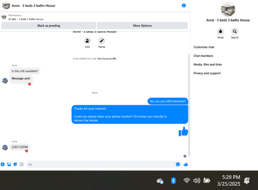The width and height of the screenshot is (258, 190).
Task: Expand Privacy and support section
Action: click(x=207, y=73)
